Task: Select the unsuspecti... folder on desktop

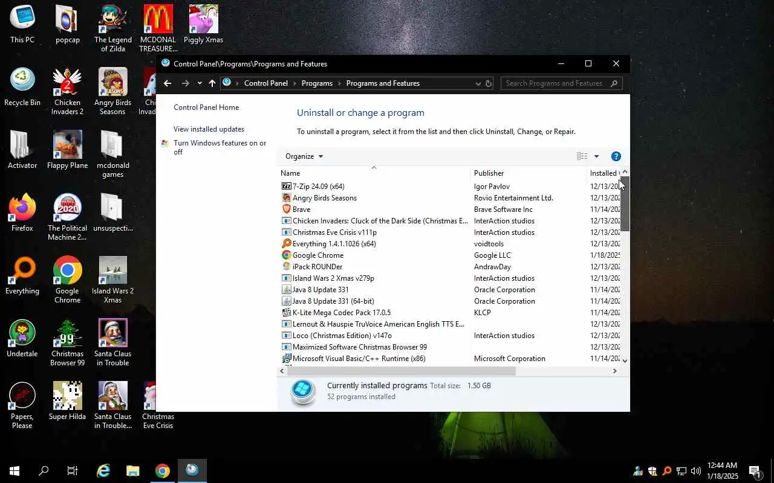Action: coord(112,213)
